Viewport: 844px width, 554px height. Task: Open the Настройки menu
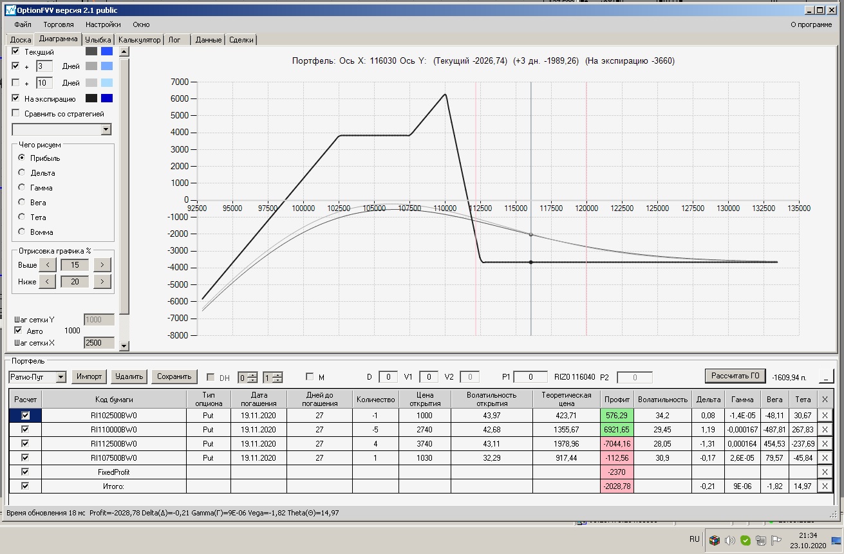click(x=103, y=24)
